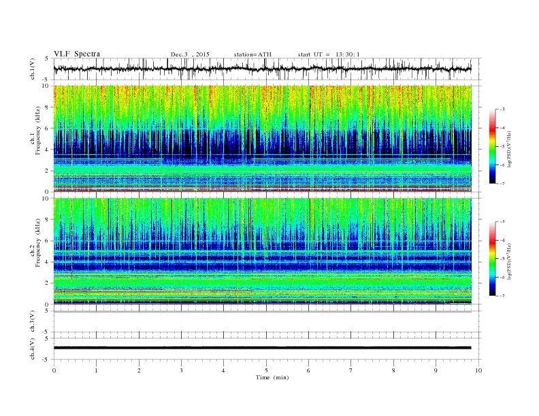
Task: Click the "ch.3(V)" axis label
Action: [x=32, y=321]
